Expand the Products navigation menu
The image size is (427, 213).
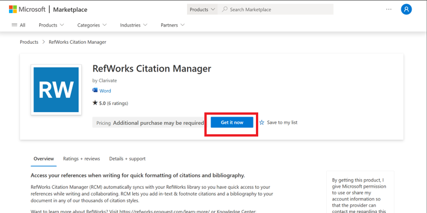click(x=51, y=25)
